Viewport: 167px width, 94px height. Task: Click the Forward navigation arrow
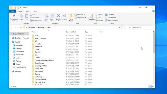pyautogui.click(x=15, y=27)
